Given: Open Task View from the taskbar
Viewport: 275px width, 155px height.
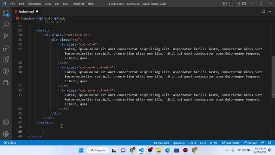Looking at the screenshot, I should 114,150.
